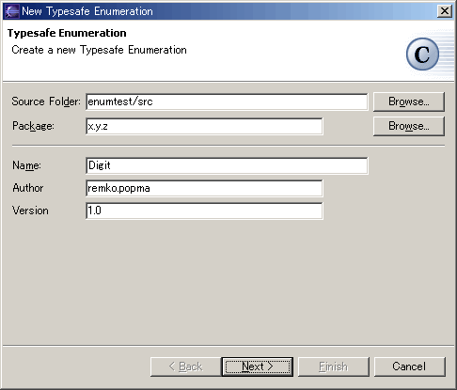457x390 pixels.
Task: Browse for the Package
Action: (x=409, y=126)
